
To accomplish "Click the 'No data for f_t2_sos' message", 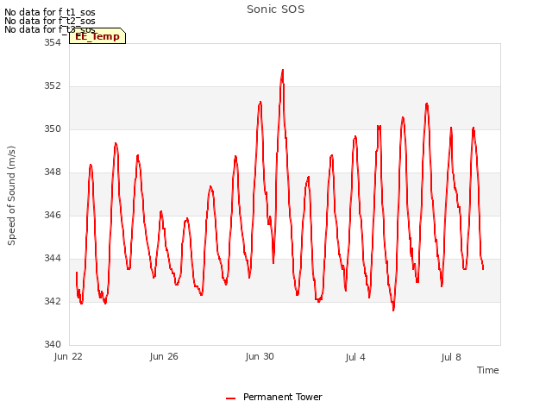I will pyautogui.click(x=50, y=21).
